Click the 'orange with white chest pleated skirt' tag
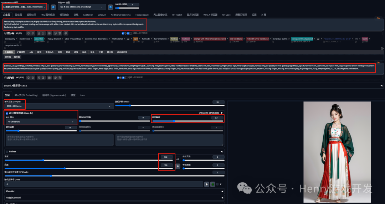Image resolution: width=385 pixels, height=204 pixels. [x=210, y=39]
